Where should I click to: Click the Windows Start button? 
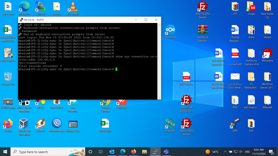pyautogui.click(x=5, y=152)
